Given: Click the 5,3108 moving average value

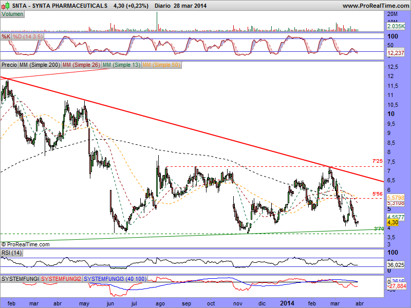Looking at the screenshot, I should (396, 203).
